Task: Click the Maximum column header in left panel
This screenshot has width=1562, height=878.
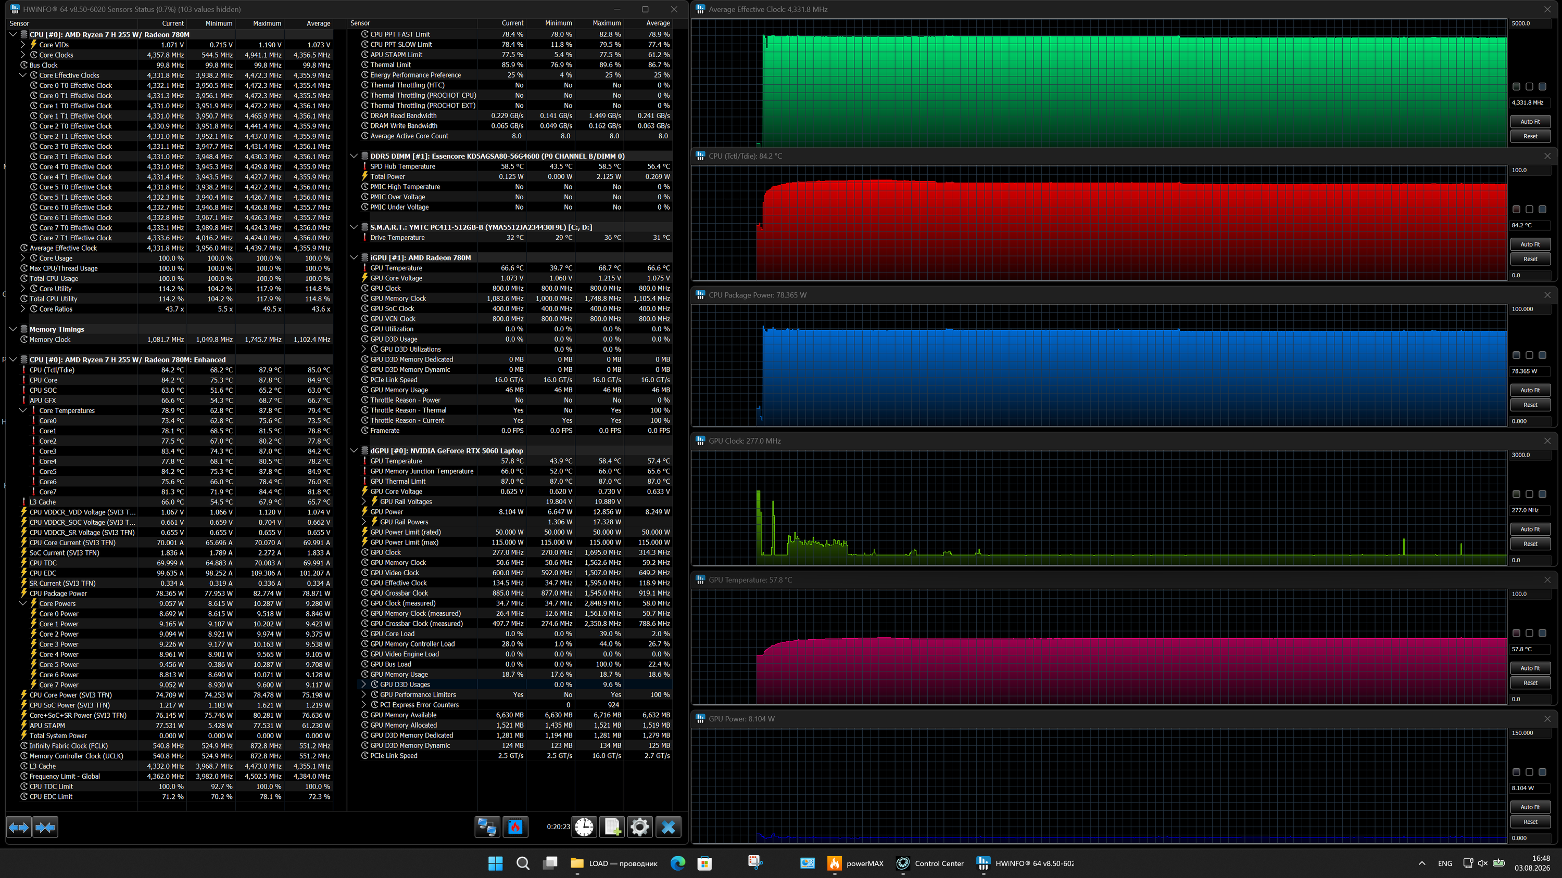Action: [267, 23]
